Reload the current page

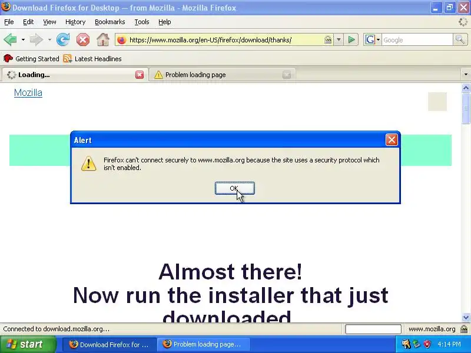(63, 39)
